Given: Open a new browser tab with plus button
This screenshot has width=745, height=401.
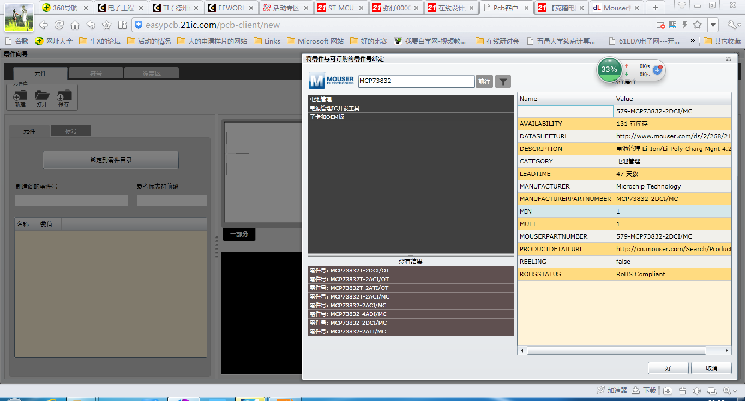Looking at the screenshot, I should click(656, 8).
